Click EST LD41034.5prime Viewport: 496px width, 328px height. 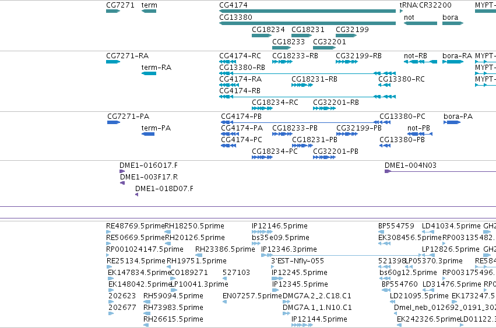coord(451,226)
